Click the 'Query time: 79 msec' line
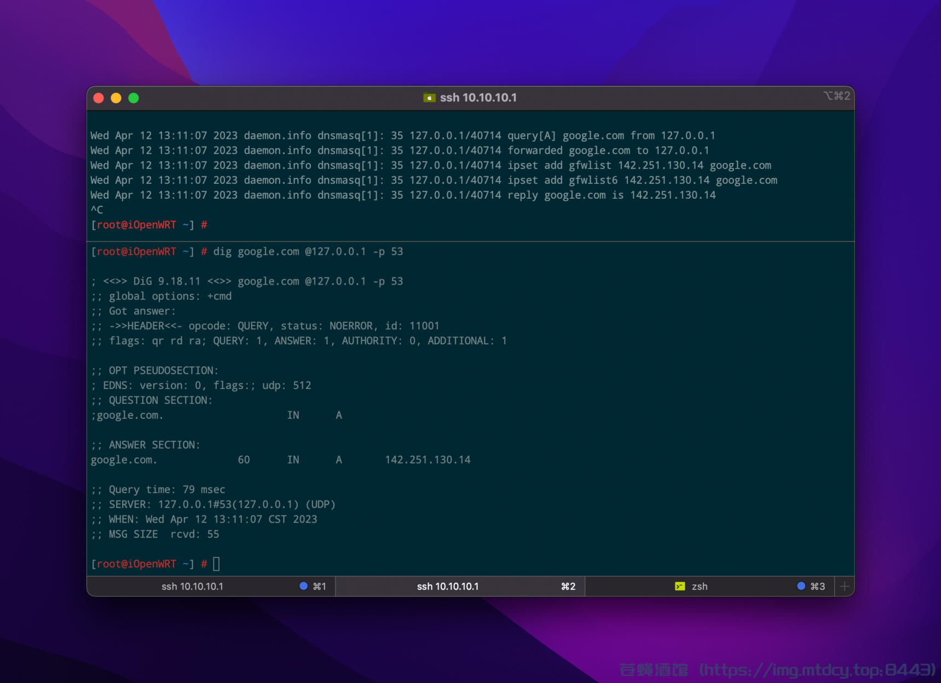This screenshot has width=941, height=683. [x=158, y=489]
